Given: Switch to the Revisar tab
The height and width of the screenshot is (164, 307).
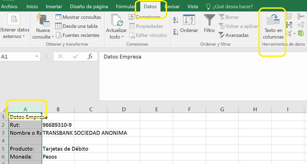Looking at the screenshot, I should click(x=172, y=7).
